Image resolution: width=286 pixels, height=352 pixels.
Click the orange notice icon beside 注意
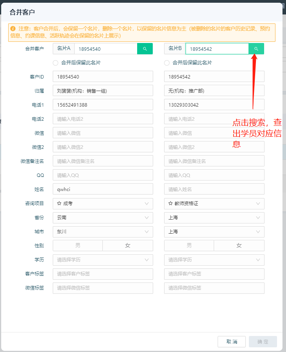13,29
